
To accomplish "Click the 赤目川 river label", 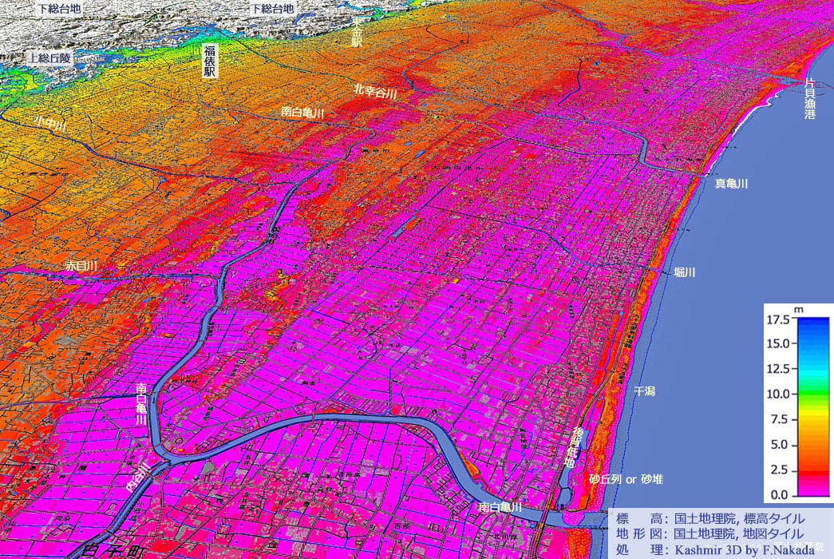I will point(81,265).
